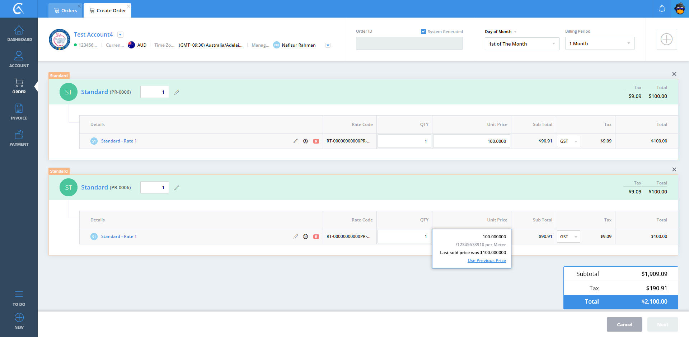Click the Order ID input field
This screenshot has height=337, width=689.
409,43
